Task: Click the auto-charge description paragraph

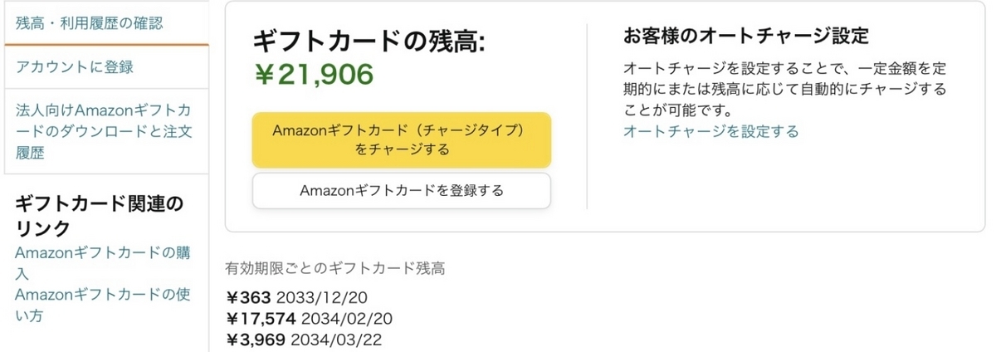Action: click(784, 88)
